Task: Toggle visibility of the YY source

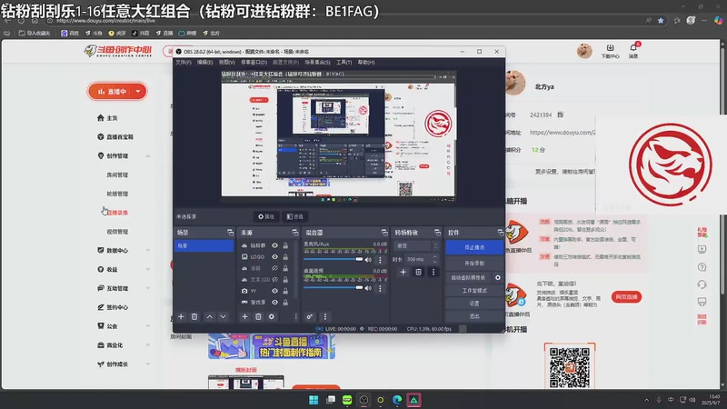Action: coord(275,291)
